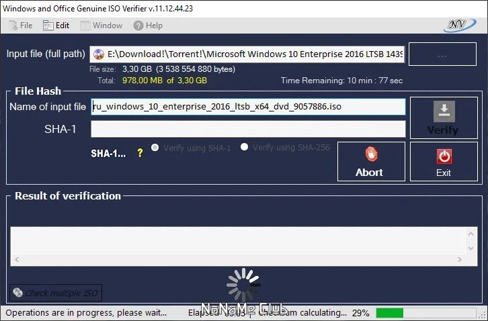488x321 pixels.
Task: Click the result box scroll left arrow
Action: 17,259
